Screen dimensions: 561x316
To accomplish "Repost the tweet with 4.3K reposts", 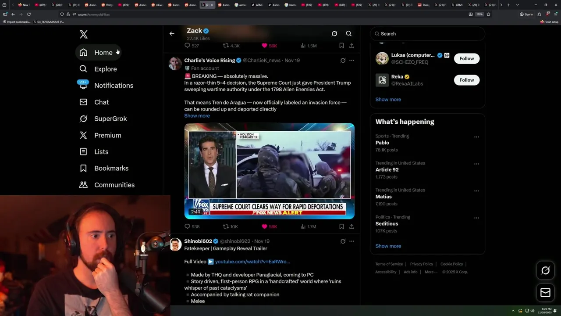I will pos(231,46).
